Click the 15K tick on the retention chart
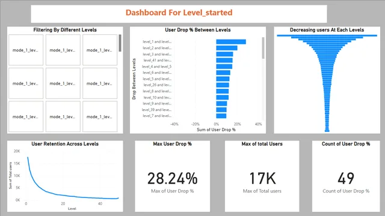 [17, 163]
